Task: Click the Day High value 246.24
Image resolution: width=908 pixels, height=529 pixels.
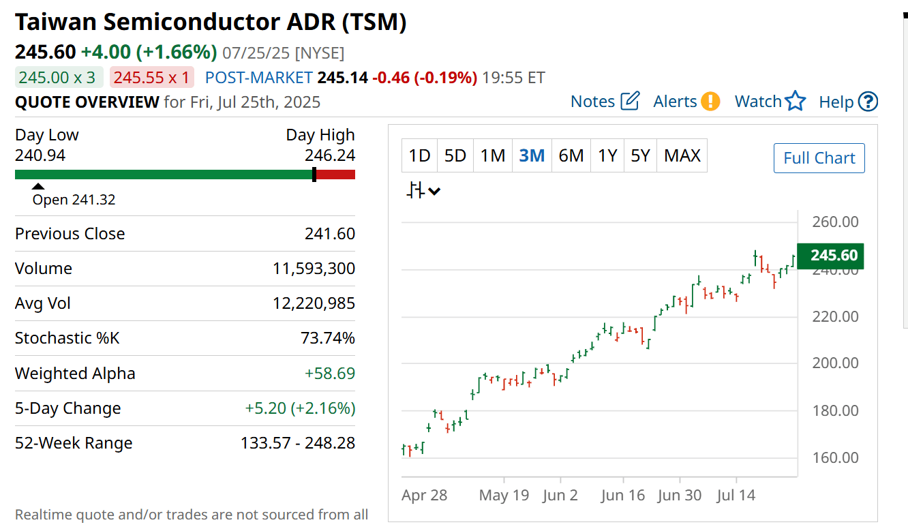Action: (330, 155)
